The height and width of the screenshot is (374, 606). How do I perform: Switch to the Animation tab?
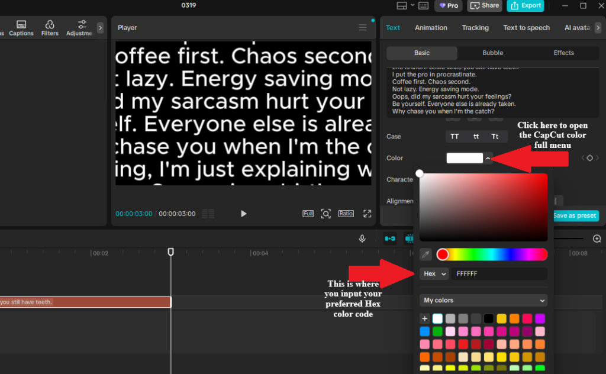point(431,27)
